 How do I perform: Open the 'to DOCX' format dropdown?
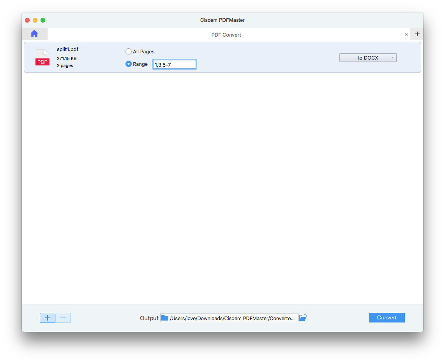[368, 58]
